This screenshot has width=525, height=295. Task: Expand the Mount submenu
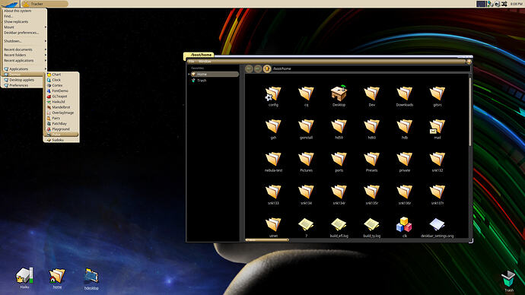tap(24, 27)
